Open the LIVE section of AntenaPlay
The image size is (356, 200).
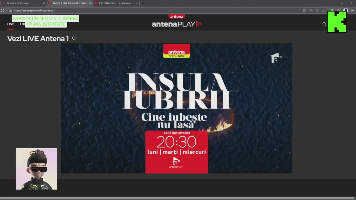[x=11, y=24]
